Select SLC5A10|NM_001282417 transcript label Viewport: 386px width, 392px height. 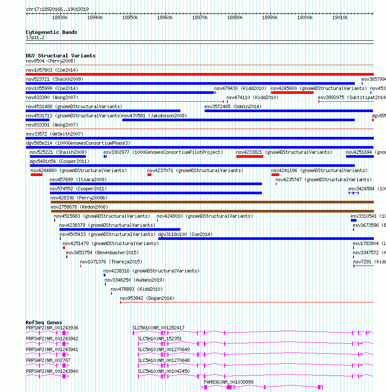pyautogui.click(x=158, y=328)
